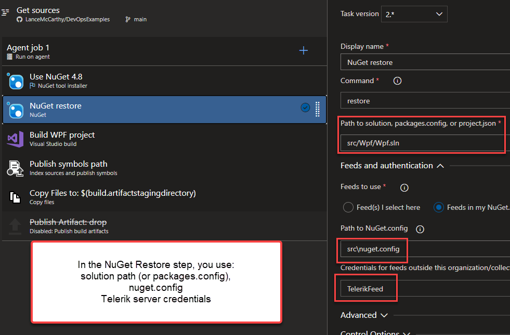
Task: Select the Feed(s) I select here radio option
Action: (x=348, y=207)
